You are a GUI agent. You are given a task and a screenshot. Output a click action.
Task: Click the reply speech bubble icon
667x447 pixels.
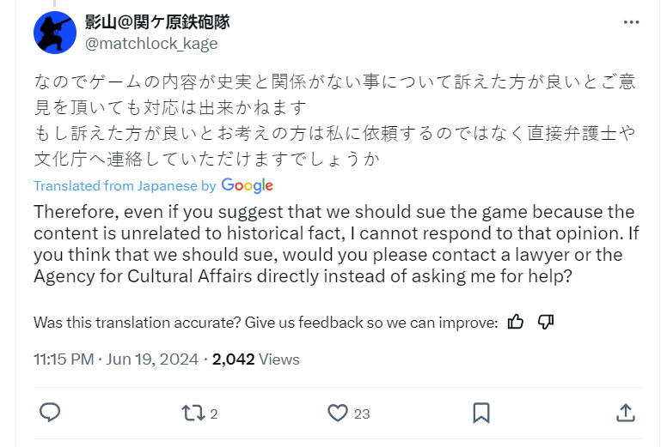coord(51,413)
